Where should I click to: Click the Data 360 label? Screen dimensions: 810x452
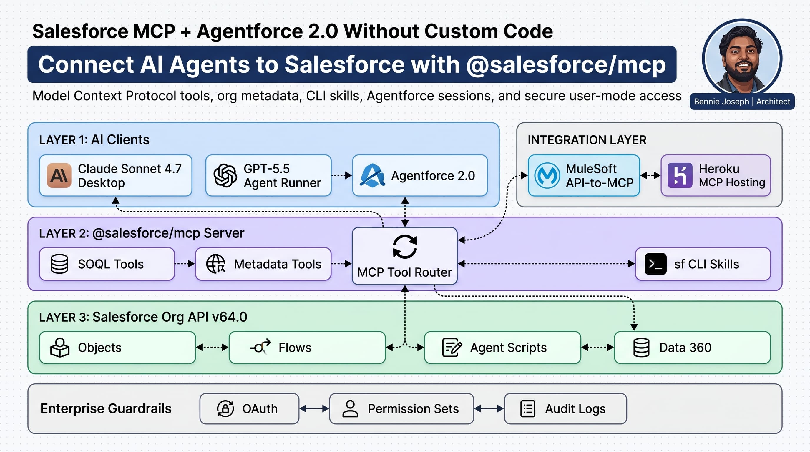pyautogui.click(x=685, y=348)
